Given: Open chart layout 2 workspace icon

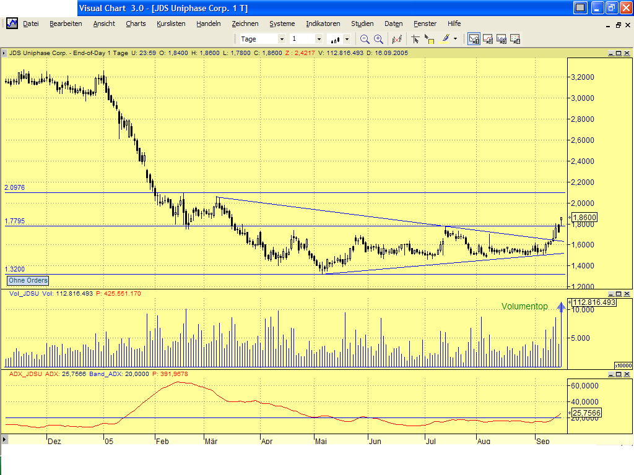Looking at the screenshot, I should click(487, 38).
